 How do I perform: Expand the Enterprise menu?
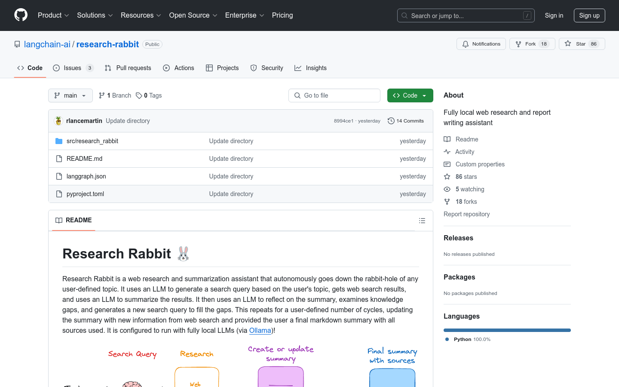coord(245,15)
